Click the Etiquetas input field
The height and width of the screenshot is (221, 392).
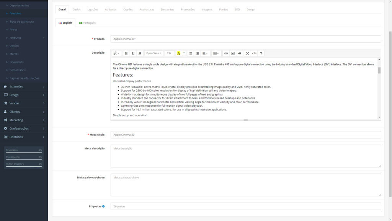pos(246,206)
